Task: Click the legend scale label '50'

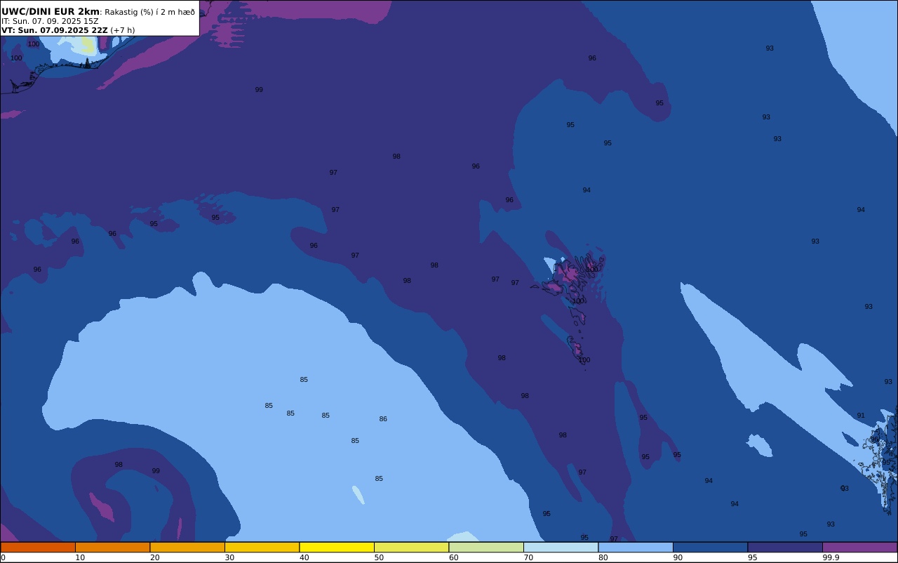Action: [379, 557]
